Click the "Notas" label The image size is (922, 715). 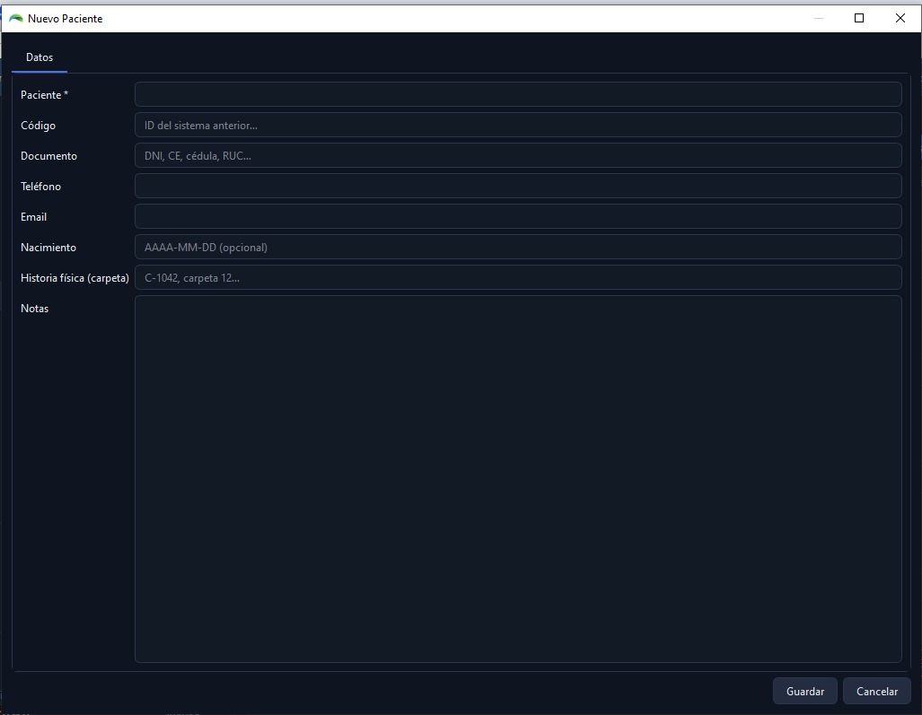[35, 309]
